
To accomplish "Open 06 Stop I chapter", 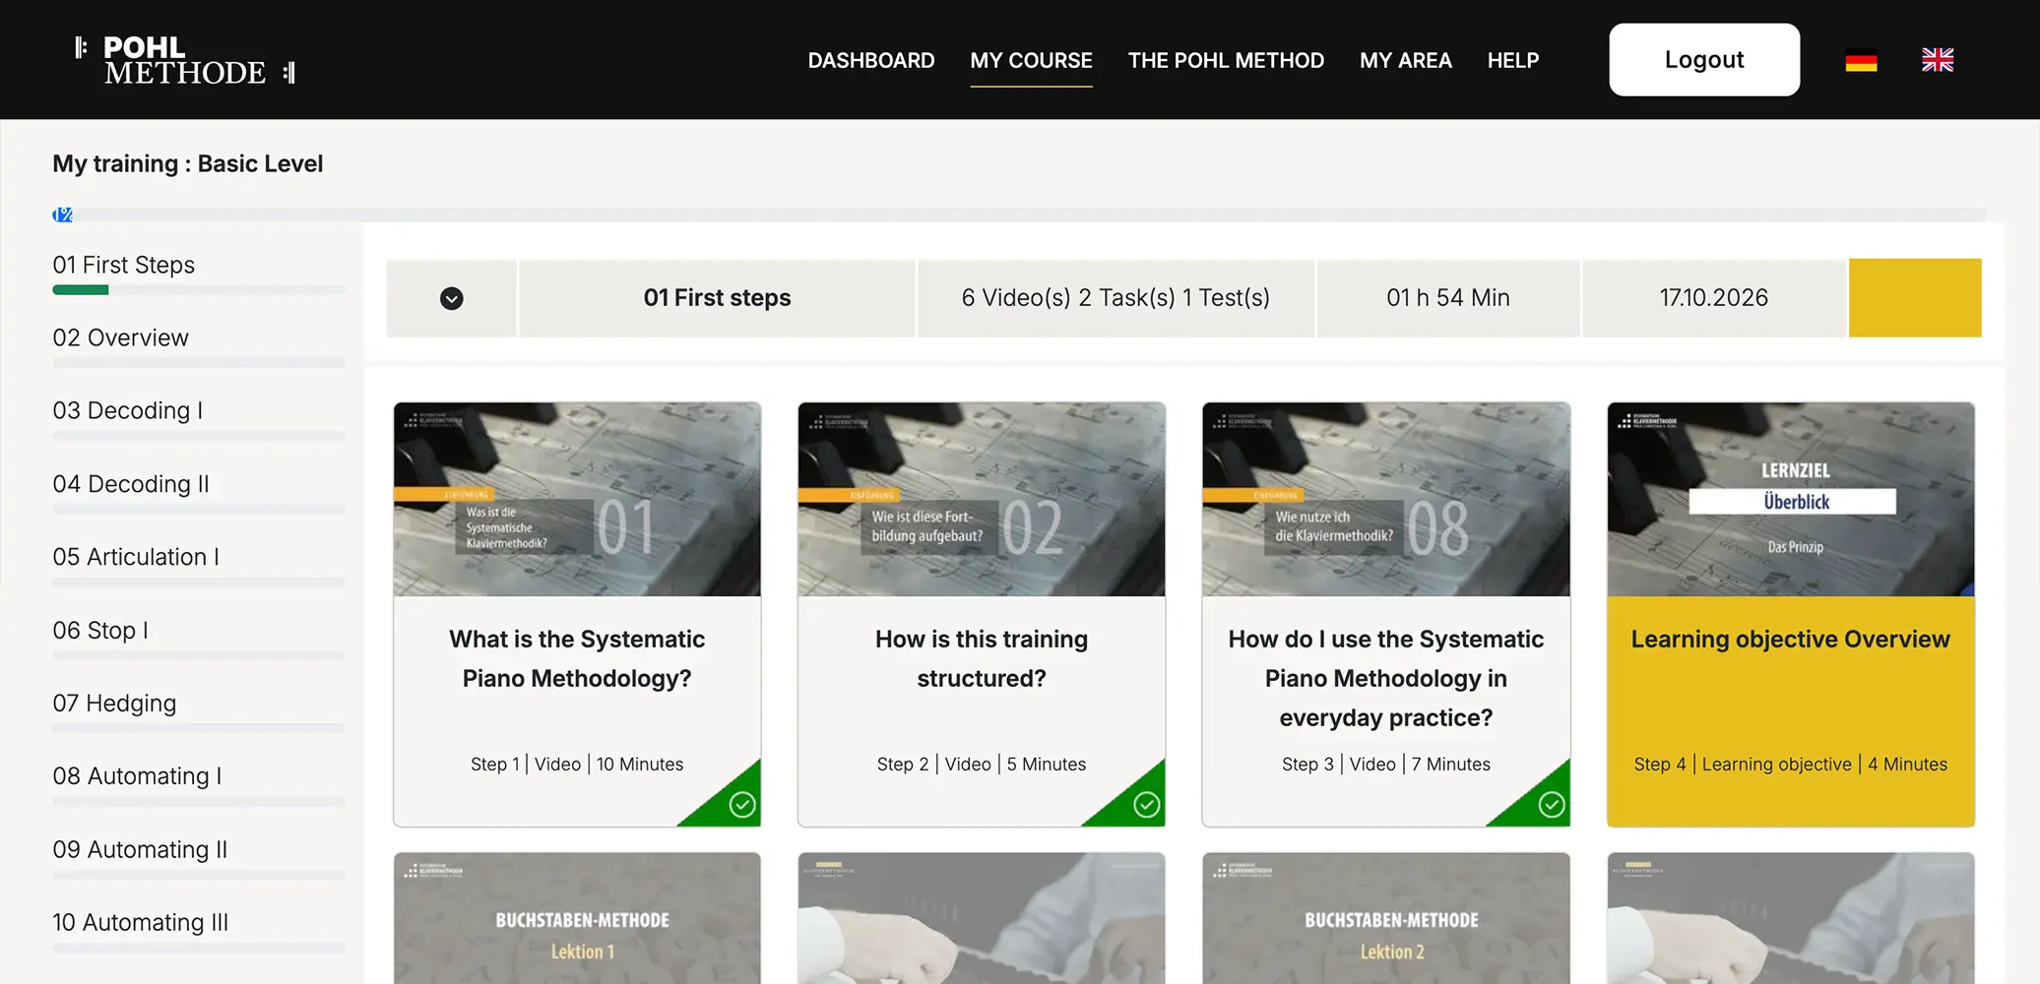I will click(x=100, y=630).
